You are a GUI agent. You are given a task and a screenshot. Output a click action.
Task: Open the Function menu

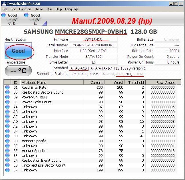[25, 9]
